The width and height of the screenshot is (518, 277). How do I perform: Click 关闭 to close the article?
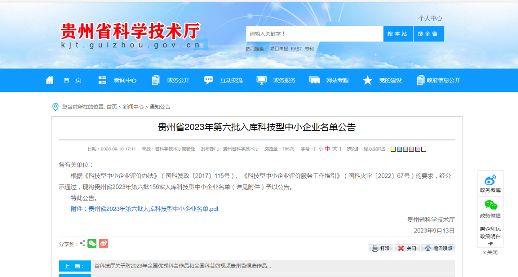(407, 248)
